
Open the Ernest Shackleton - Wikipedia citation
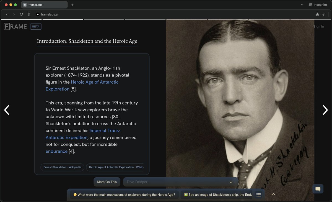tap(62, 167)
